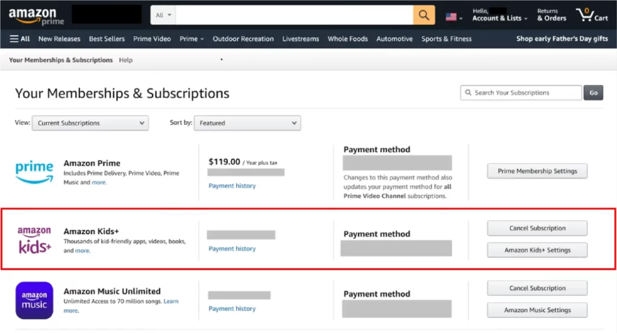Open the Amazon Kids+ logo
The image size is (617, 333).
click(34, 239)
